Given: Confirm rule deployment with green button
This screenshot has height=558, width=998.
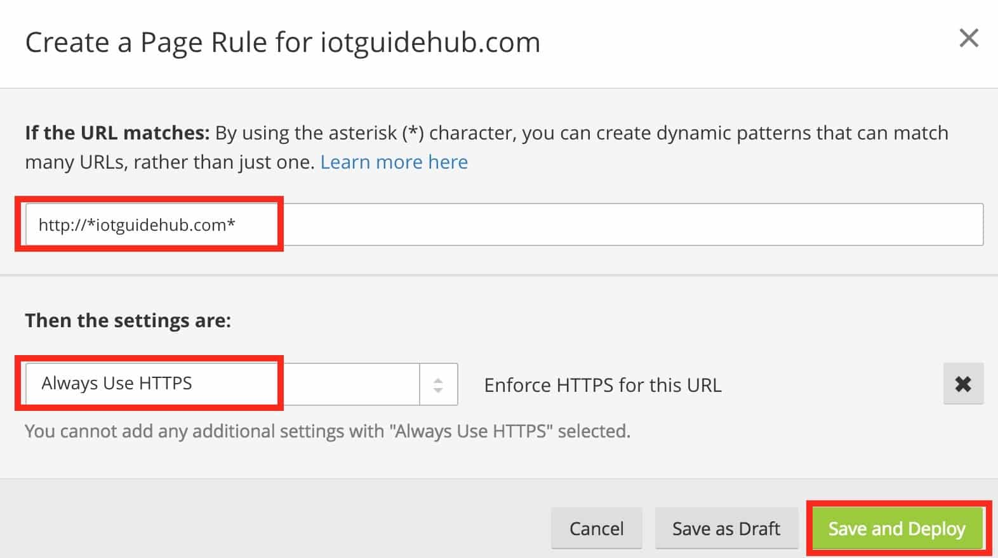Looking at the screenshot, I should [896, 528].
